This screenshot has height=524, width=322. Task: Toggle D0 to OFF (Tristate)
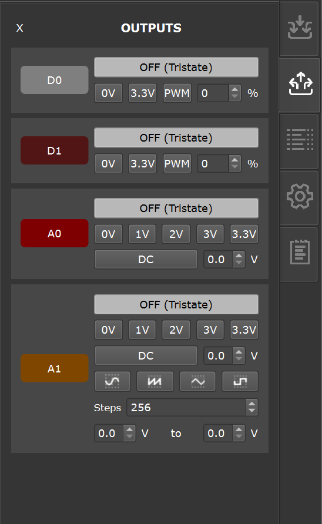[x=176, y=67]
